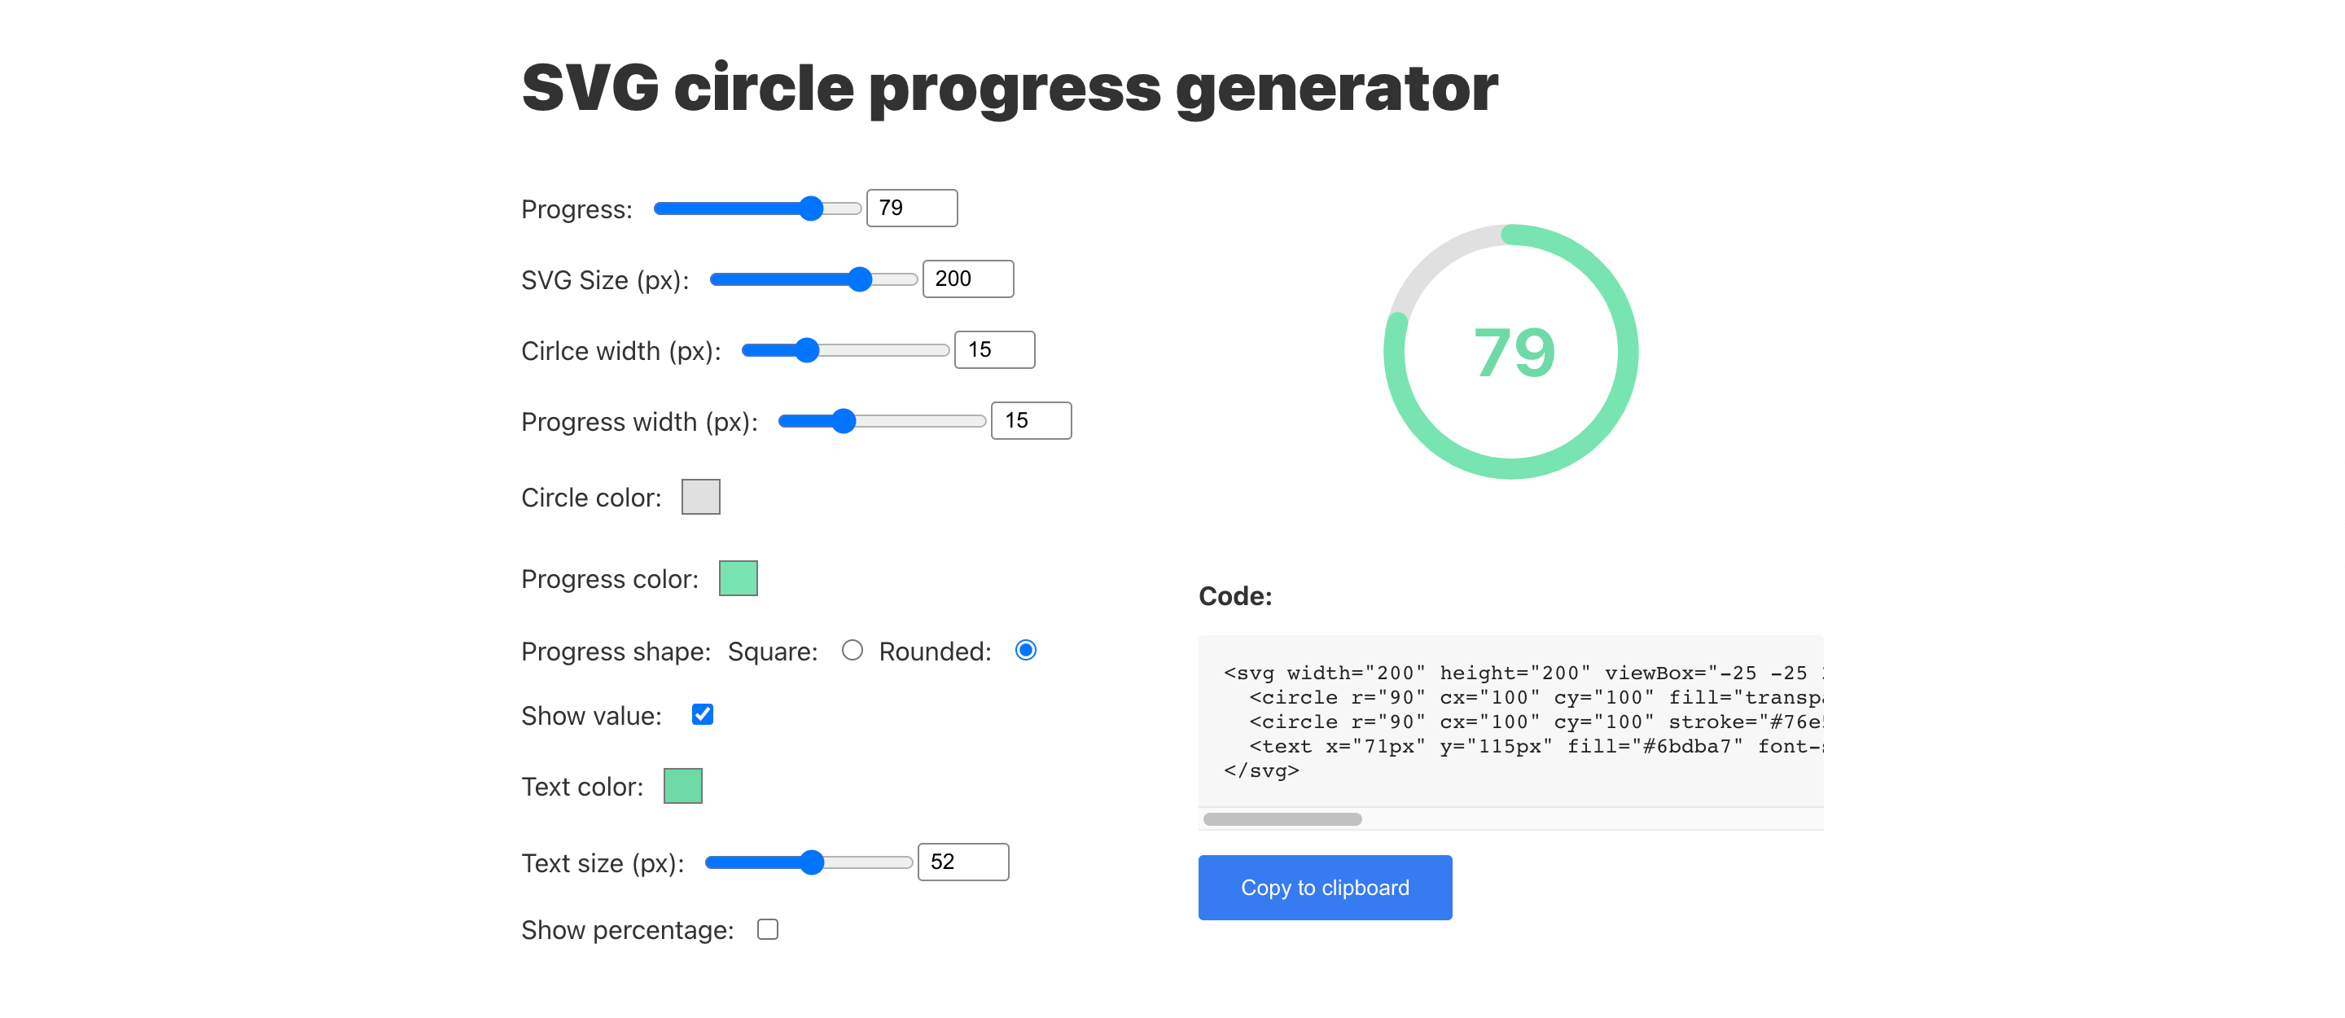The height and width of the screenshot is (1018, 2345).
Task: Select the SVG Size input showing 200
Action: tap(967, 279)
